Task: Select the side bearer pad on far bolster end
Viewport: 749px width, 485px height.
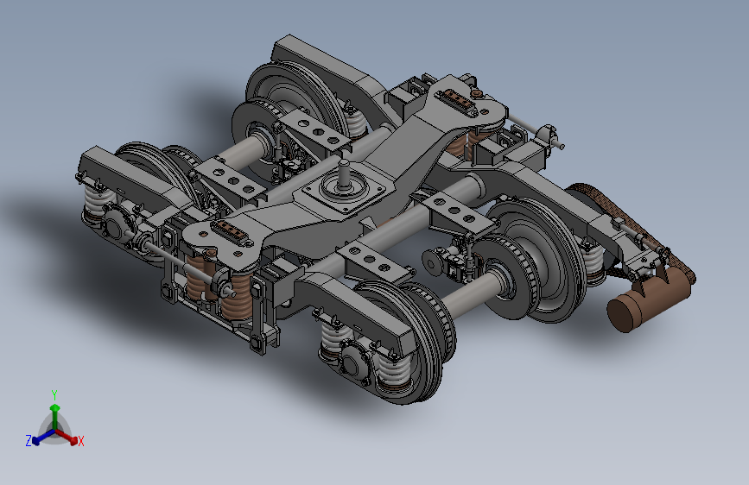Action: (459, 101)
